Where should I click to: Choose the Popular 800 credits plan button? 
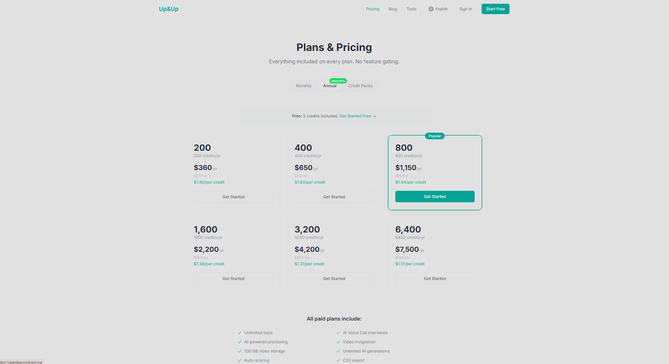coord(435,197)
